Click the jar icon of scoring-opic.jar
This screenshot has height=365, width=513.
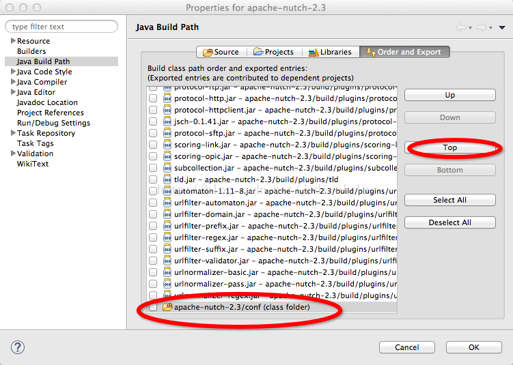tap(167, 156)
